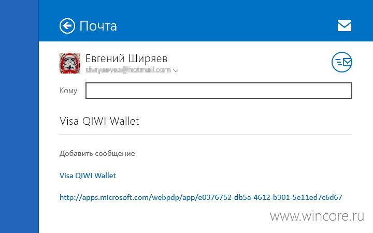The height and width of the screenshot is (233, 373).
Task: Expand the sender account chevron
Action: pos(176,70)
